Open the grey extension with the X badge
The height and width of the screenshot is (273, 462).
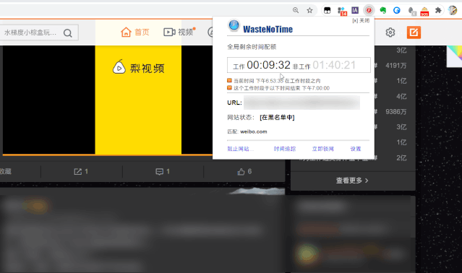(x=411, y=11)
